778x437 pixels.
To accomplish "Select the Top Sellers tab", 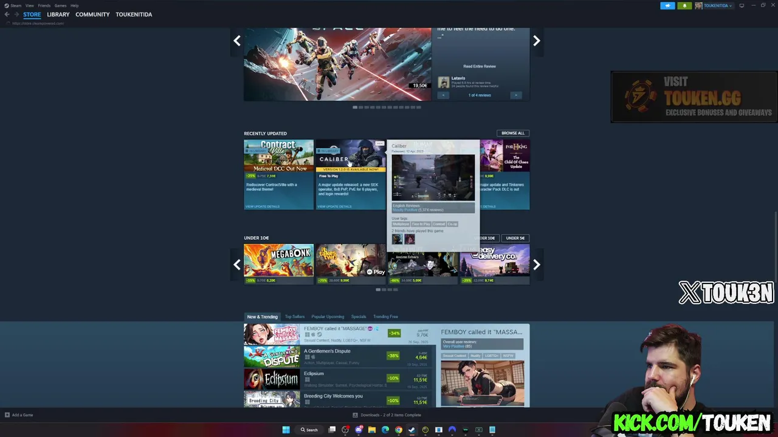I will 295,317.
